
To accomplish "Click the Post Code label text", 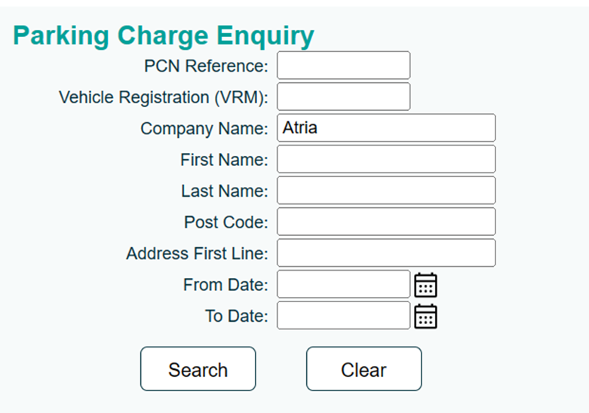I will click(226, 222).
